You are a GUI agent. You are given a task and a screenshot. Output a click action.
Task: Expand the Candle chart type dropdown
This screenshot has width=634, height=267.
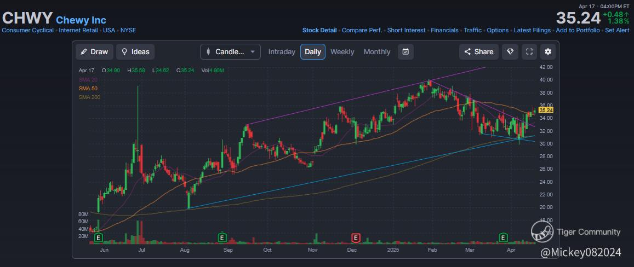(x=230, y=51)
